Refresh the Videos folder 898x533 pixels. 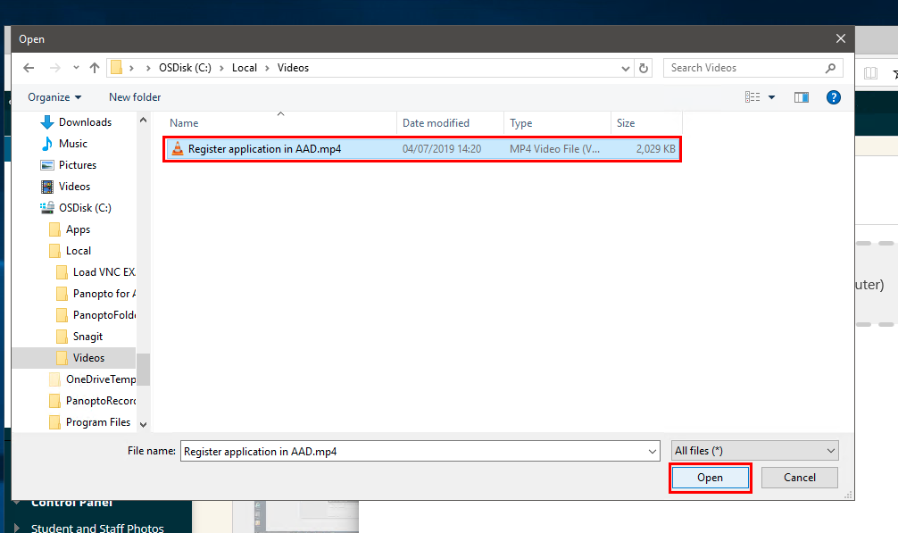[x=644, y=68]
